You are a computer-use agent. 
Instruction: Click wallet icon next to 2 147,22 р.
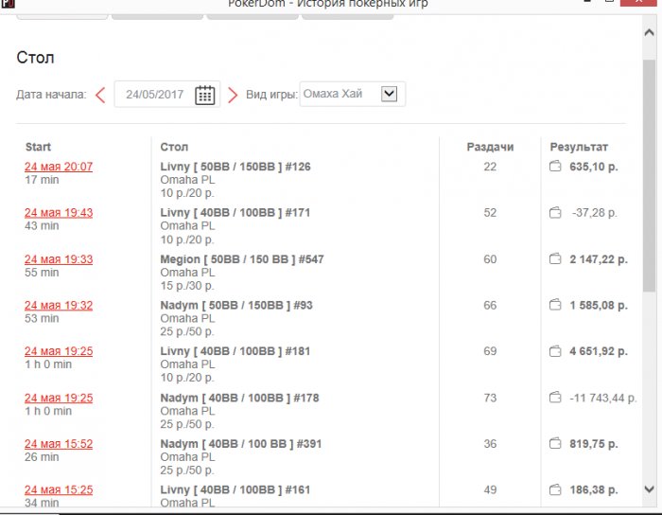(555, 258)
